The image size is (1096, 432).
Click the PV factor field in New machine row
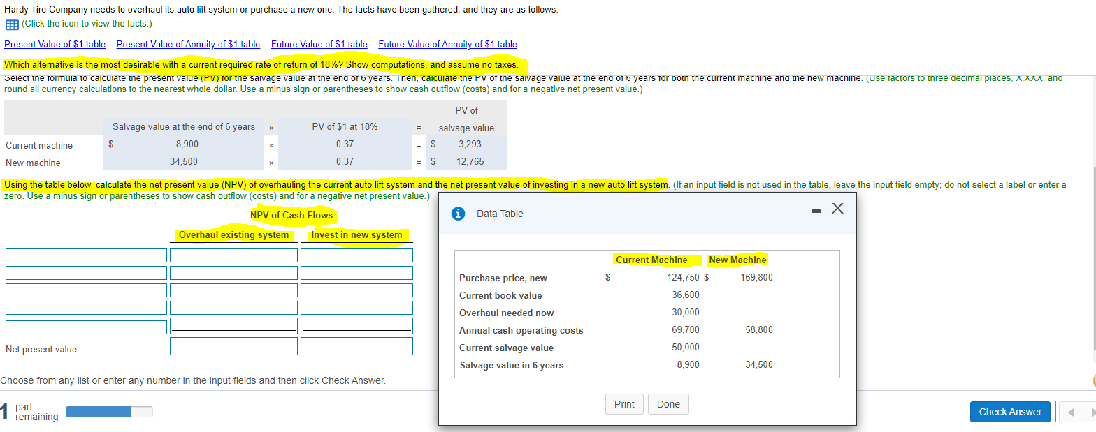[x=345, y=162]
